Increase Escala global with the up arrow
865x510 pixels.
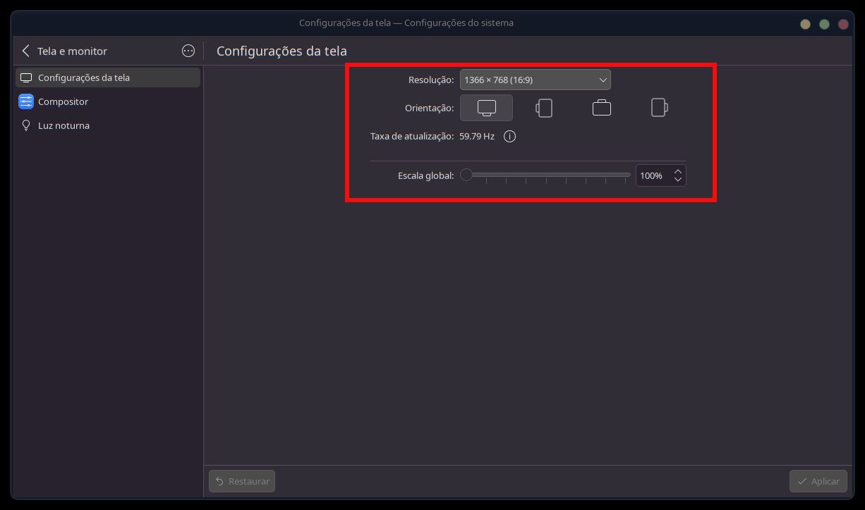pos(678,170)
